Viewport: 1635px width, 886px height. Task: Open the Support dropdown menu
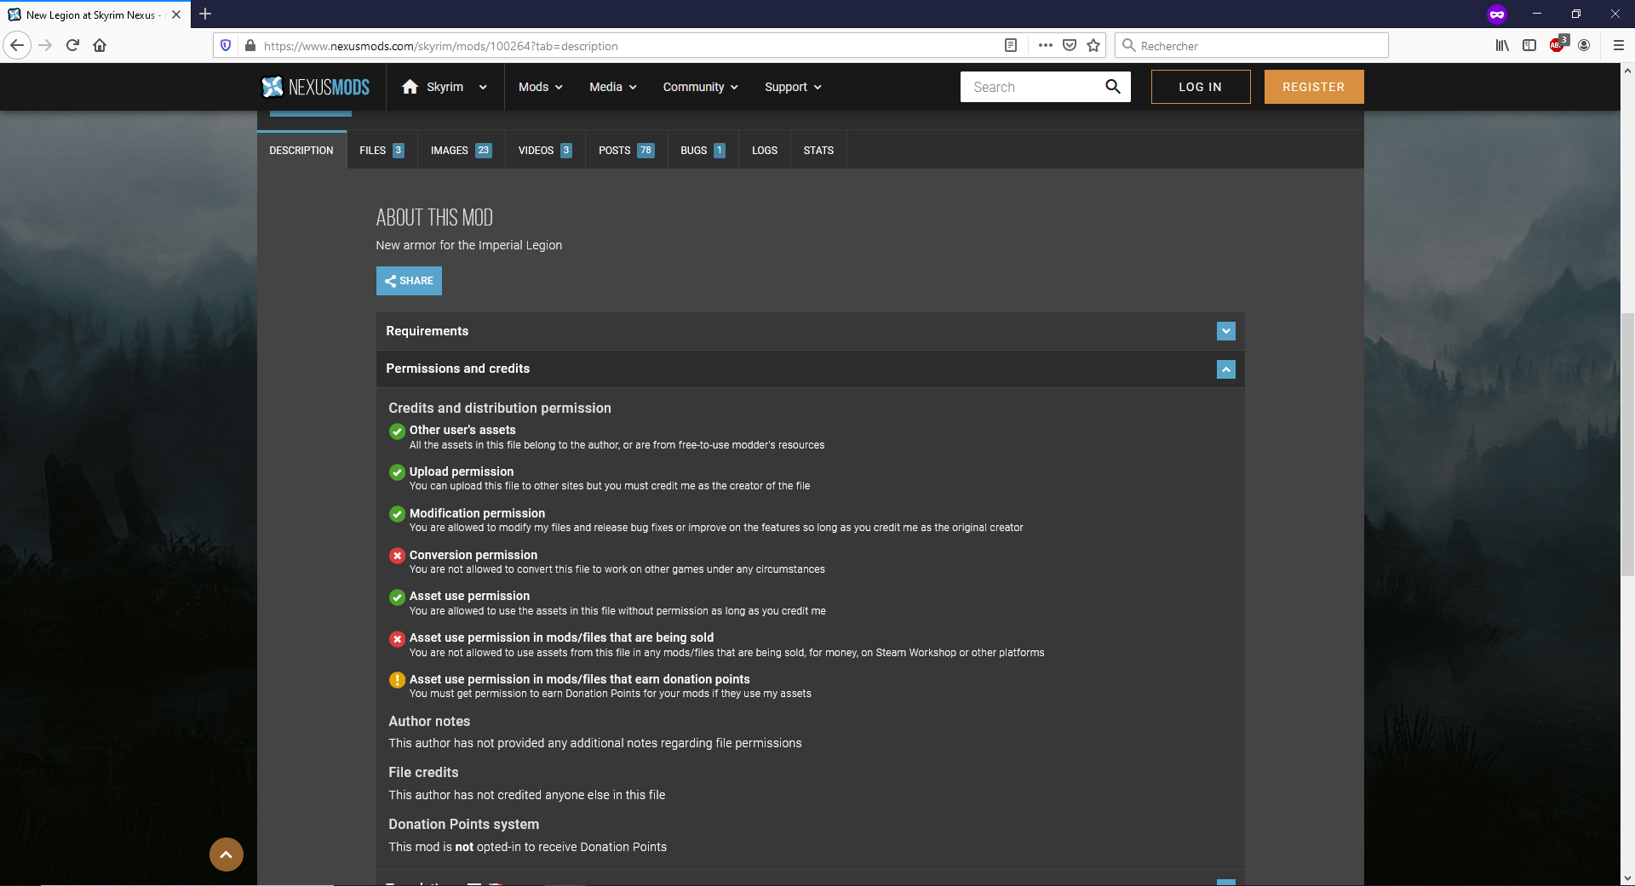pos(793,87)
